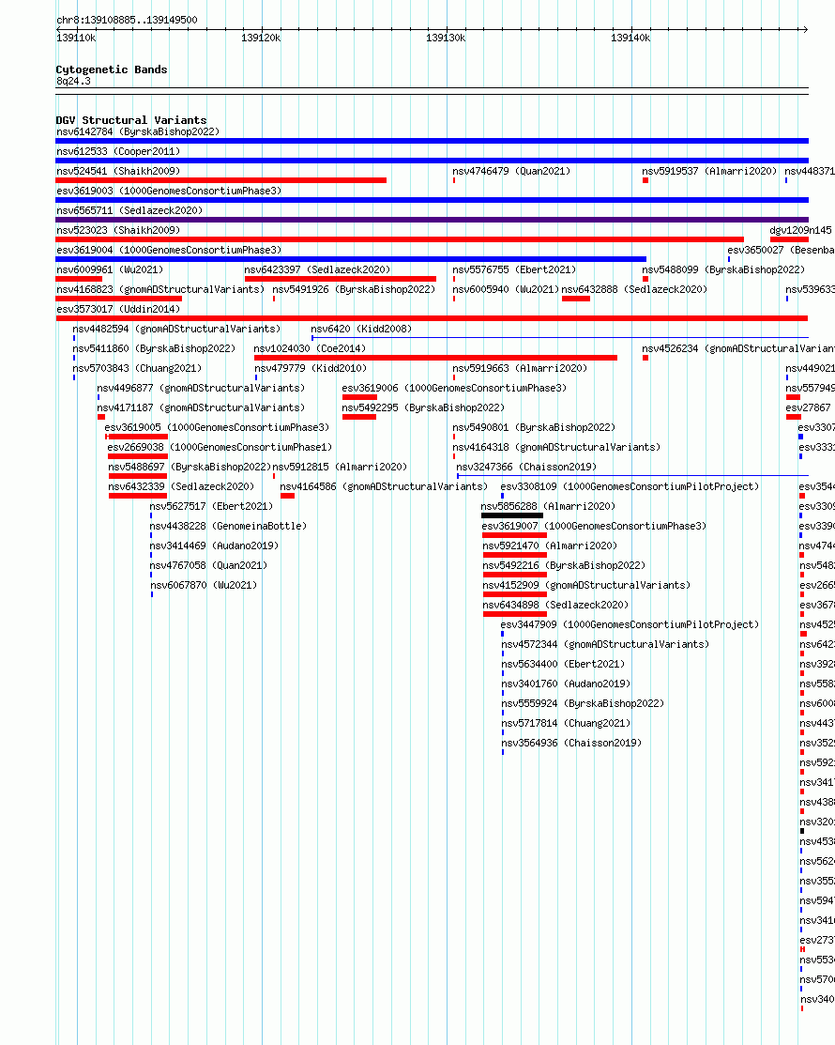835x1045 pixels.
Task: Select nsv3414469 (Audano2019) label
Action: point(215,546)
